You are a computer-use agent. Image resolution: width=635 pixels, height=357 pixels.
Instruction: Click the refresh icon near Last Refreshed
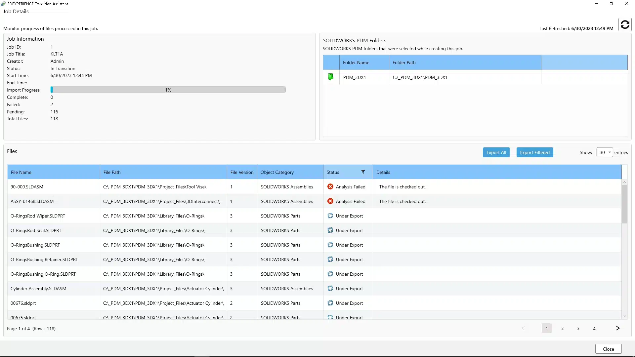[x=625, y=24]
